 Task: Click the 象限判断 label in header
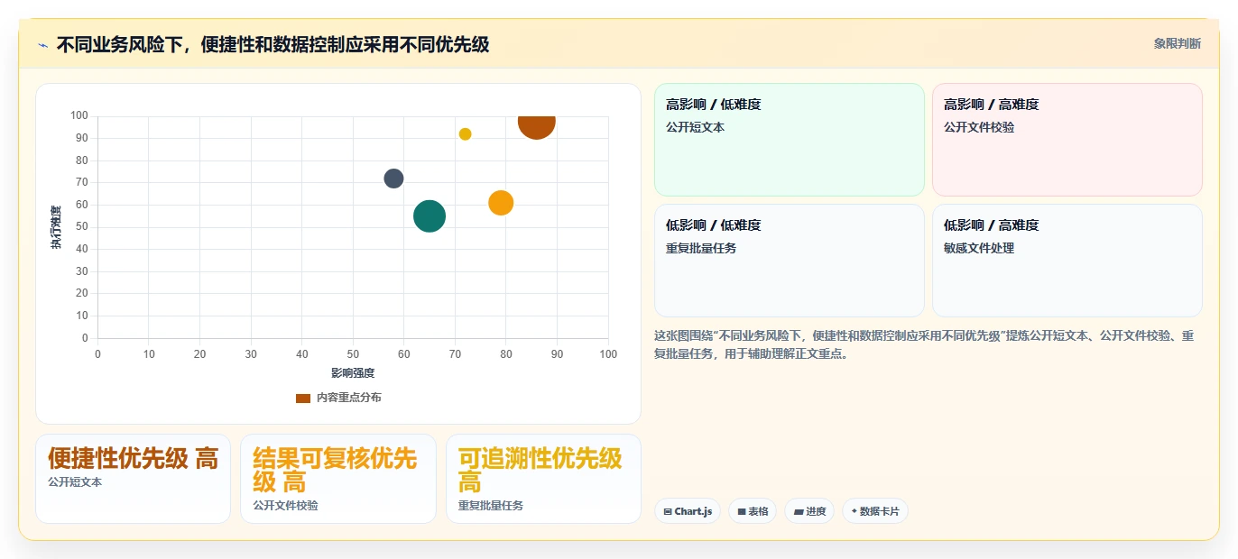[x=1177, y=43]
